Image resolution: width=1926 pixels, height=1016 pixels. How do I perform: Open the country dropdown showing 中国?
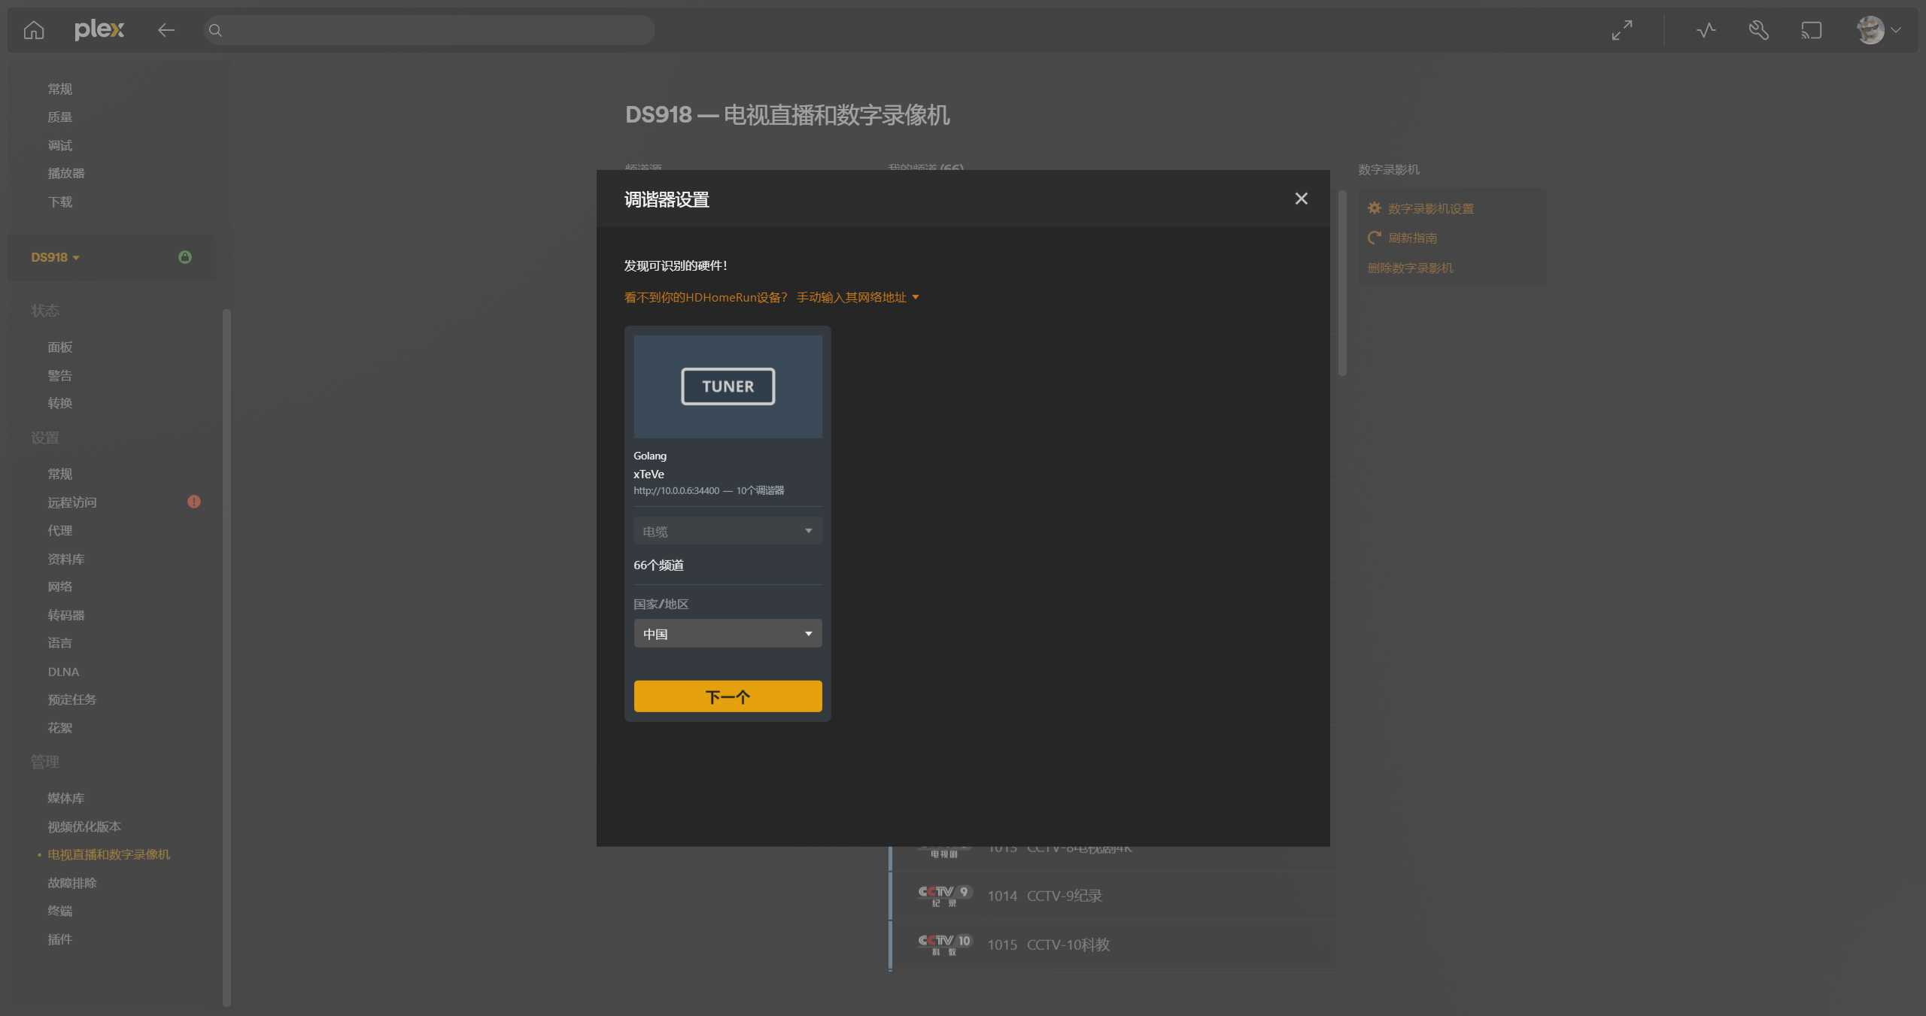click(728, 634)
